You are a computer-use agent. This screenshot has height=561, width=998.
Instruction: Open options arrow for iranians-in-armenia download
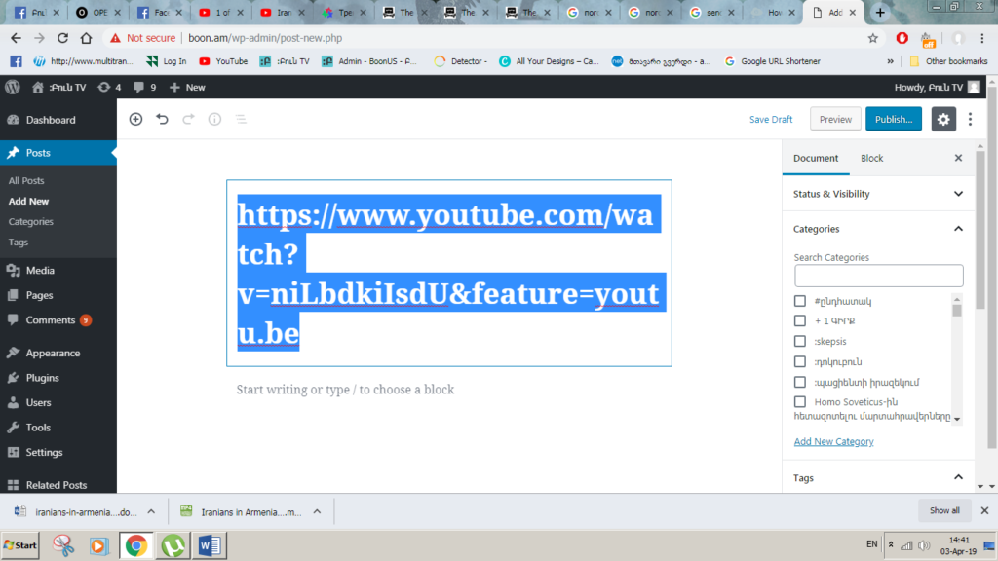151,511
